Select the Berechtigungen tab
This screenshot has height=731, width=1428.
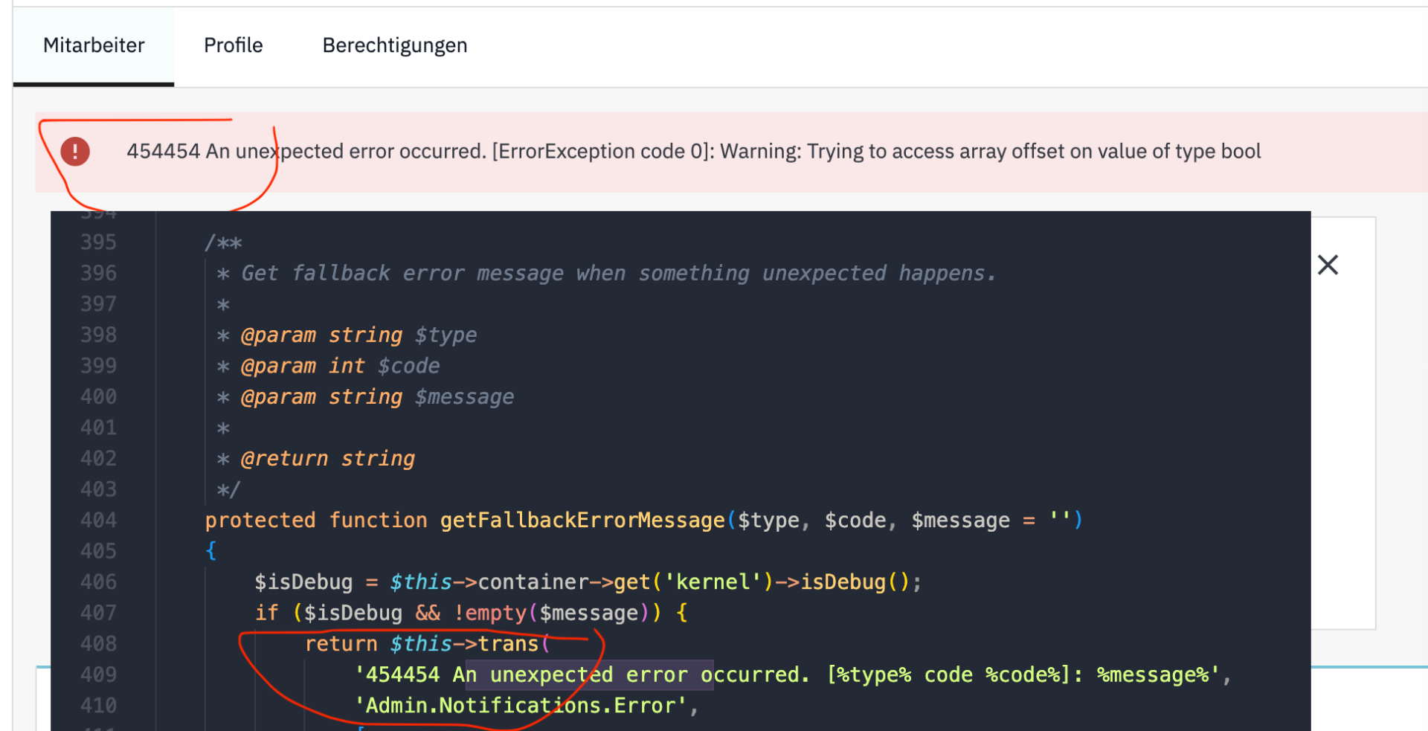395,45
